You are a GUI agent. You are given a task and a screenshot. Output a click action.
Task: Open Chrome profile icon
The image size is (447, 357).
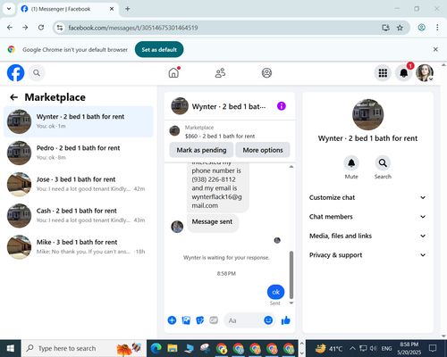[x=421, y=28]
